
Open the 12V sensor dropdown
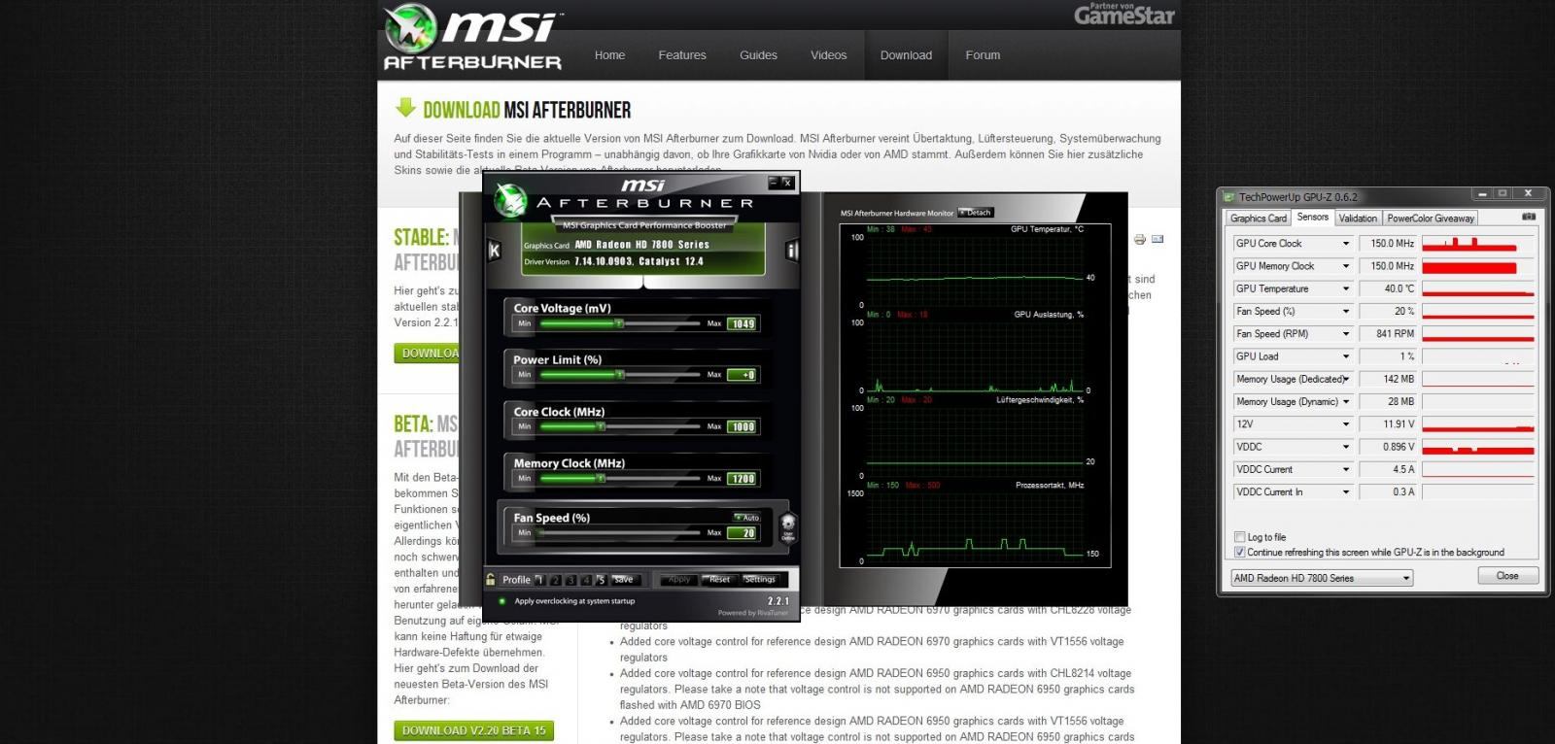(x=1346, y=424)
